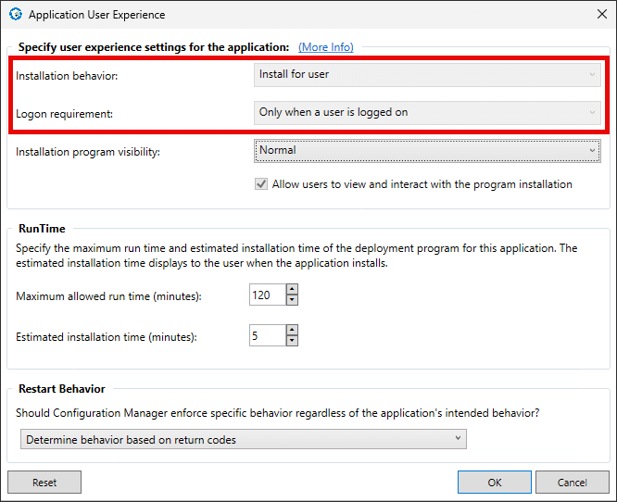
Task: Expand Installation program visibility dropdown
Action: (x=426, y=150)
